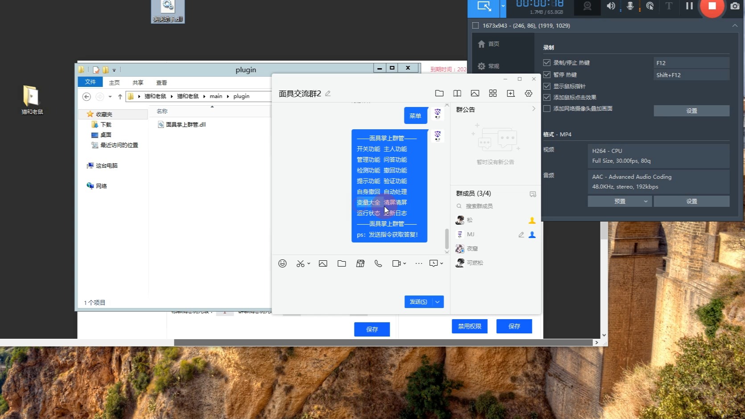Stop the recording with the red button
The width and height of the screenshot is (745, 419).
click(x=712, y=6)
